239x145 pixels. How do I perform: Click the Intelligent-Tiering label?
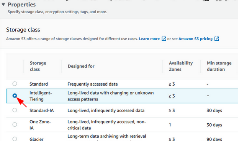[41, 96]
